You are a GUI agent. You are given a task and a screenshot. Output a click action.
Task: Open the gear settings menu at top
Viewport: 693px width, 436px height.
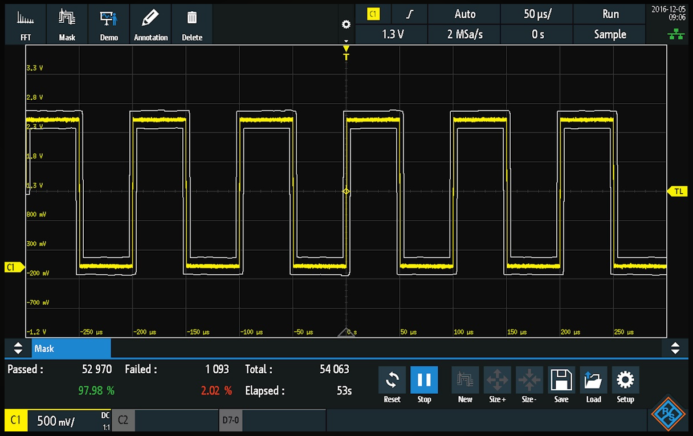345,25
